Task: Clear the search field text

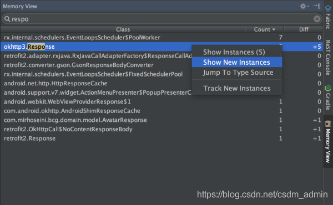Action: click(x=317, y=19)
